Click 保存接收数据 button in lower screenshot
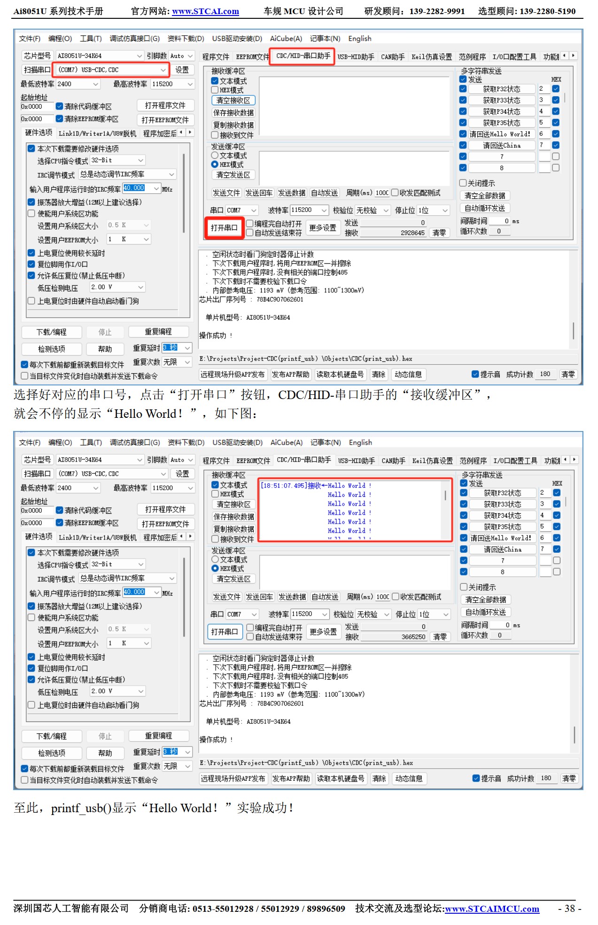 click(234, 517)
